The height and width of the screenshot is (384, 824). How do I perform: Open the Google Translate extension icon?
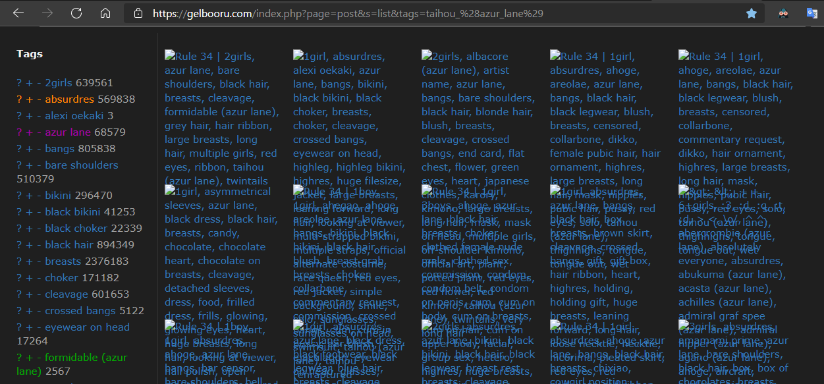coord(811,13)
